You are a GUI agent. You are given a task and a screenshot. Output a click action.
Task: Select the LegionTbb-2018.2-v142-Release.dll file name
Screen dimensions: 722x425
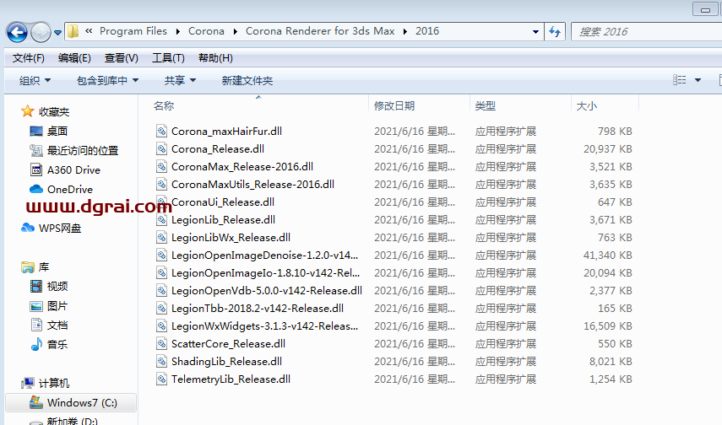[x=258, y=308]
